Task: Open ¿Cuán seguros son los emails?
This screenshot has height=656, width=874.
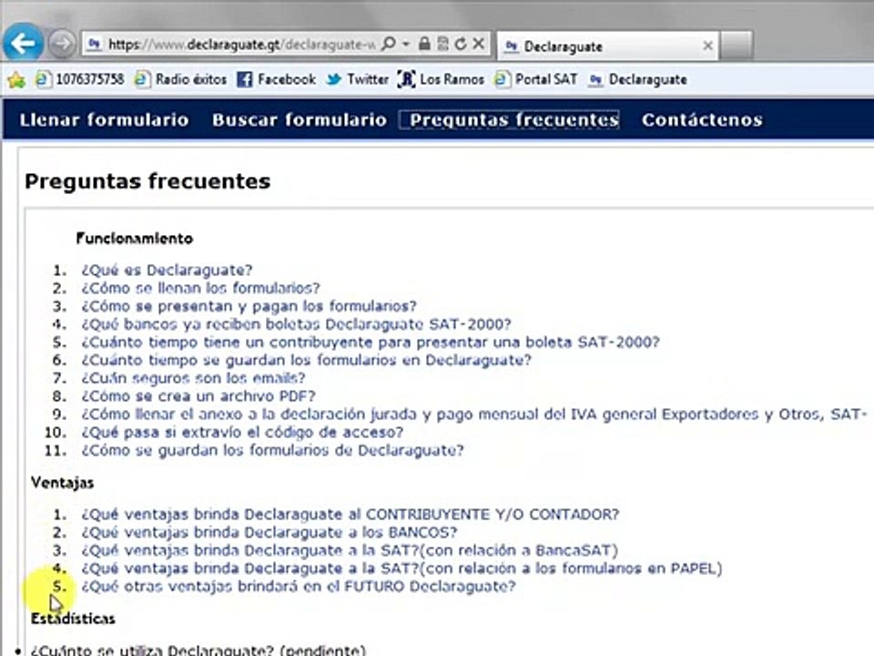Action: [193, 377]
